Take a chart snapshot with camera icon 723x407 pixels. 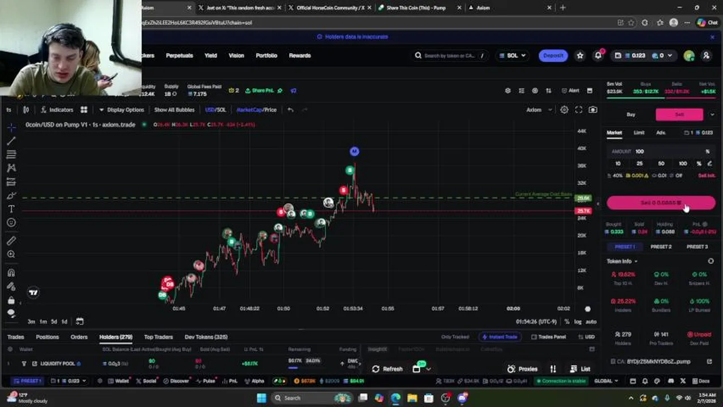pyautogui.click(x=593, y=110)
